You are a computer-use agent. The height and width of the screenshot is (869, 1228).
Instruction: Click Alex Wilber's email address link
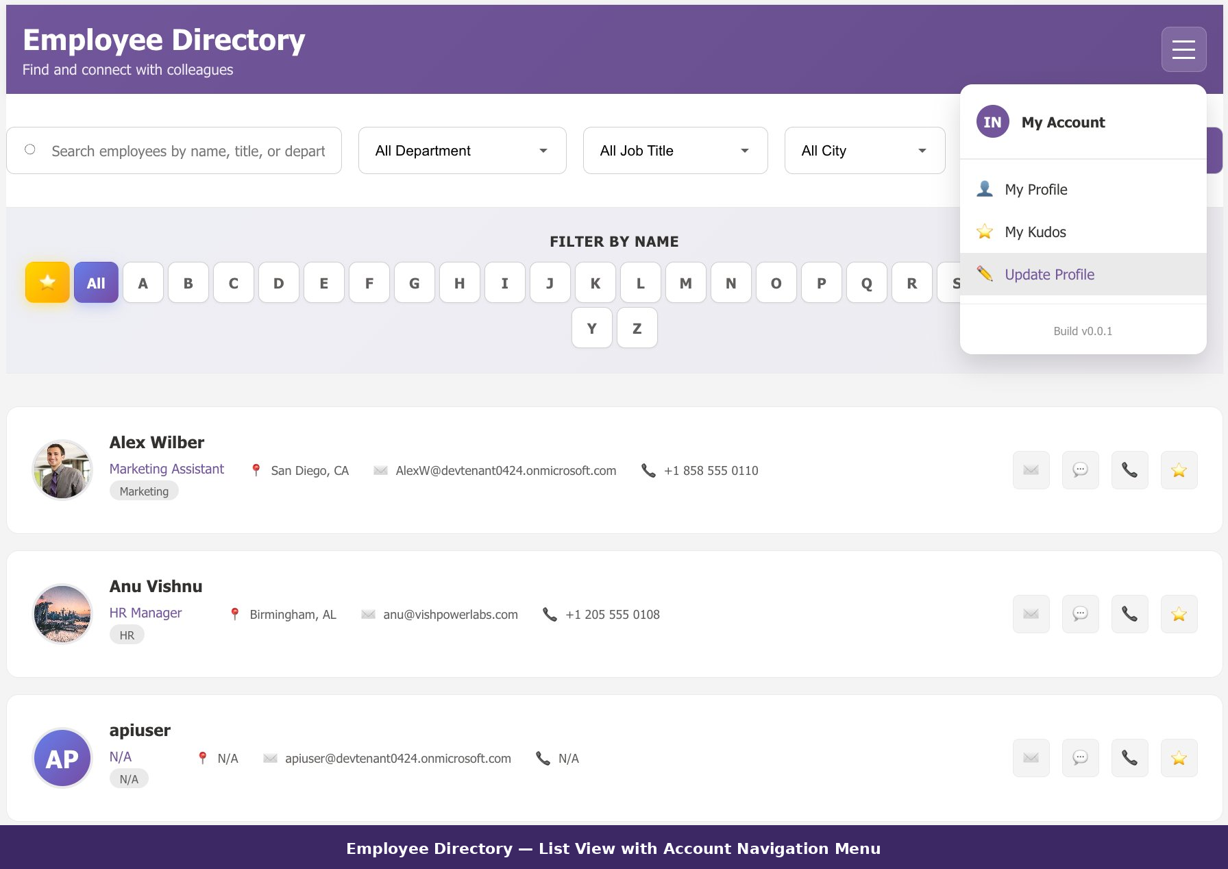coord(506,471)
